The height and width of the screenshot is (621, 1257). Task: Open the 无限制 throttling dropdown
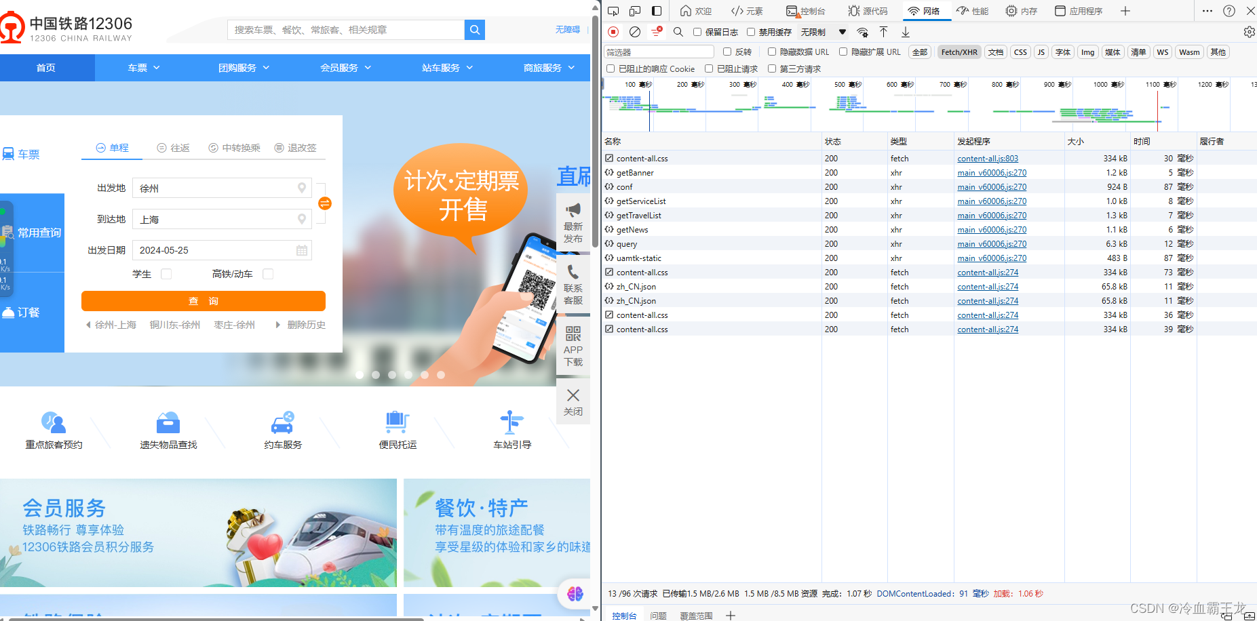pos(824,32)
